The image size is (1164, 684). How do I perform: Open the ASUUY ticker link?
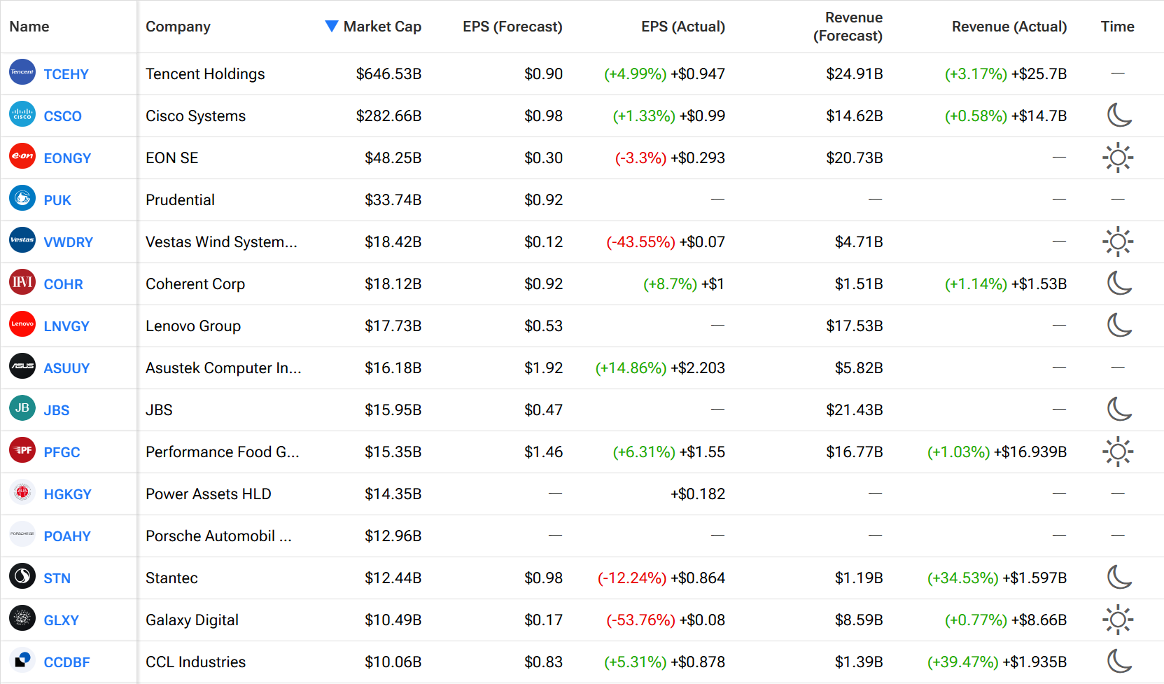pos(66,368)
